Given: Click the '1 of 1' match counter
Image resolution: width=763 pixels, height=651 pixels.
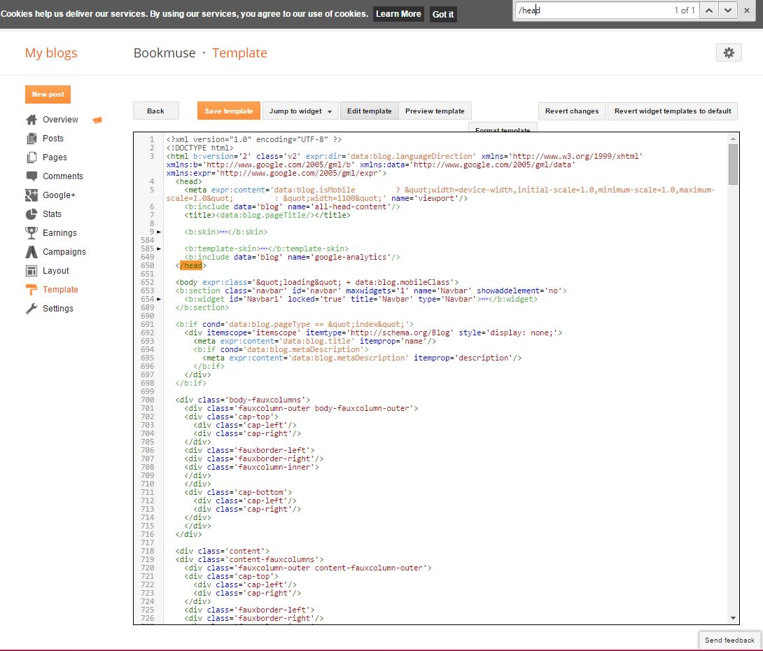Looking at the screenshot, I should tap(684, 10).
